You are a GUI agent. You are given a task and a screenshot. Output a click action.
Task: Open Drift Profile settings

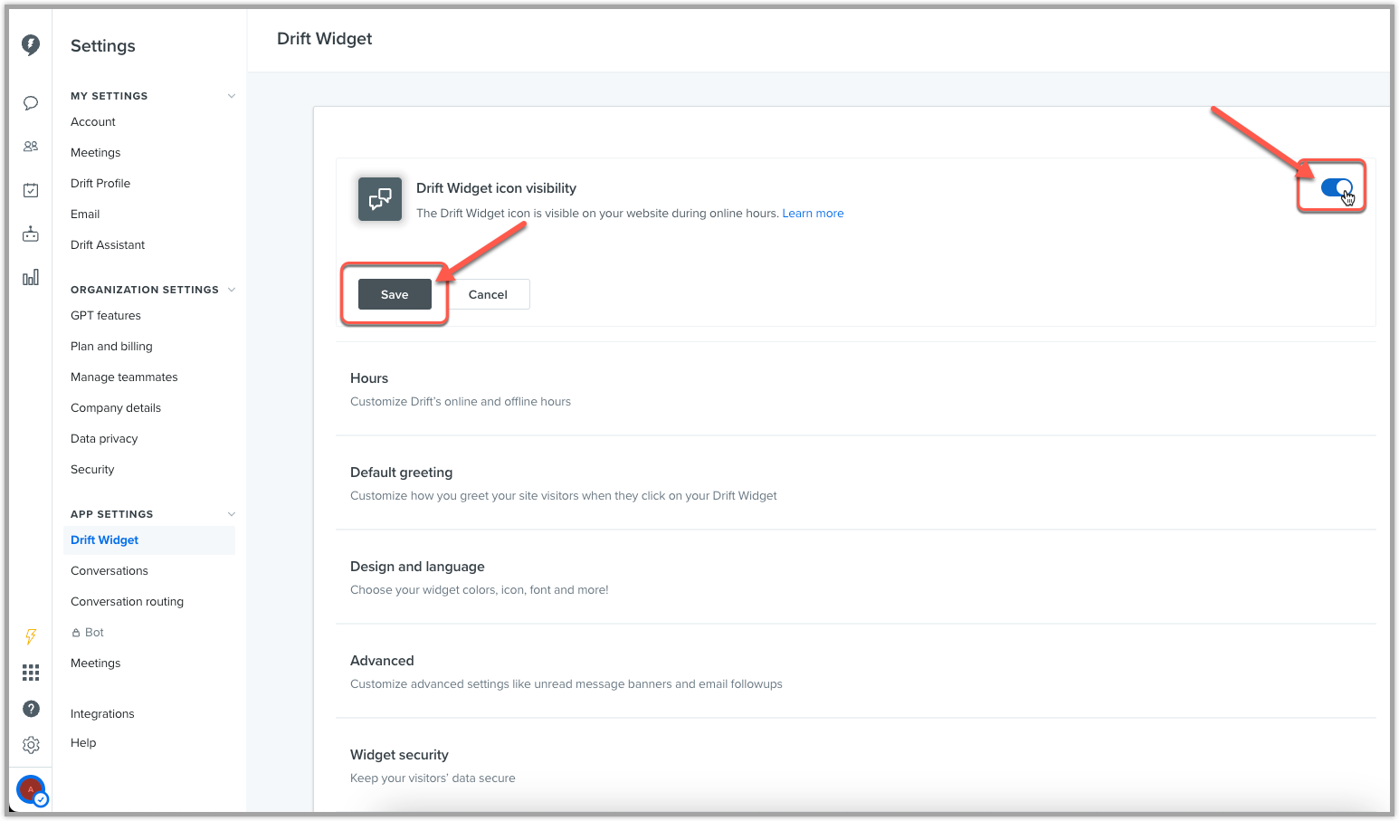point(100,184)
